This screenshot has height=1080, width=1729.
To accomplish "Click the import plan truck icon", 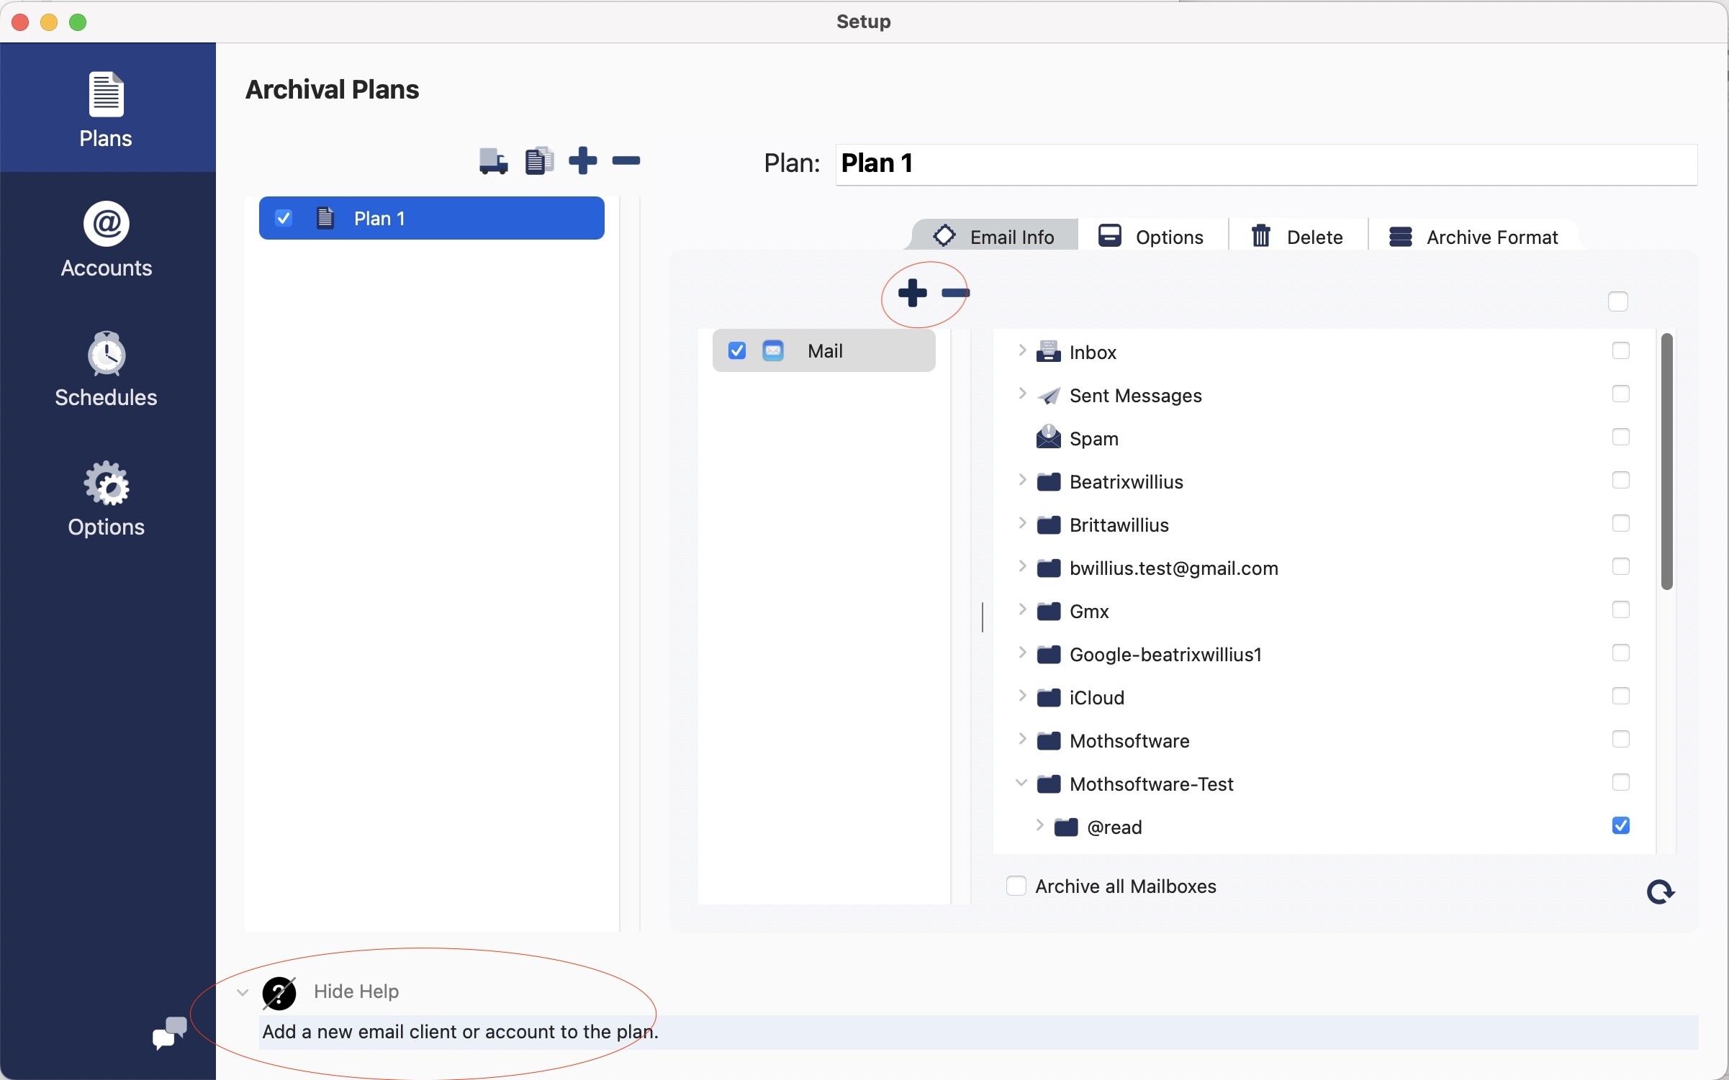I will pyautogui.click(x=493, y=161).
